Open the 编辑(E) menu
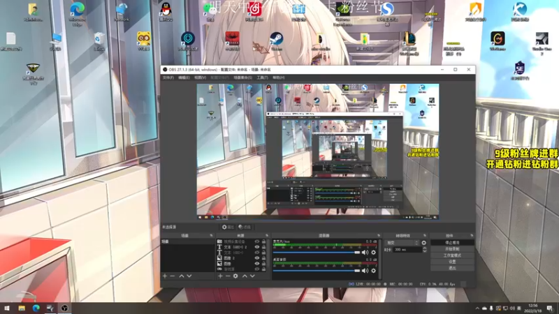This screenshot has height=314, width=559. click(x=184, y=77)
